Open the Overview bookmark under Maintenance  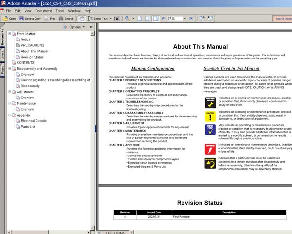coord(27,109)
